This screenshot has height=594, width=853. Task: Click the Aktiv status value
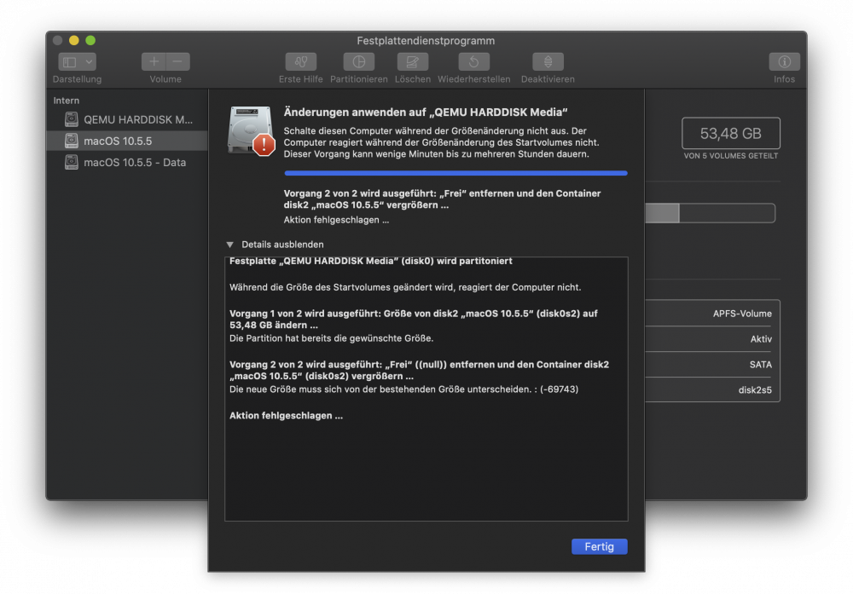pyautogui.click(x=761, y=339)
